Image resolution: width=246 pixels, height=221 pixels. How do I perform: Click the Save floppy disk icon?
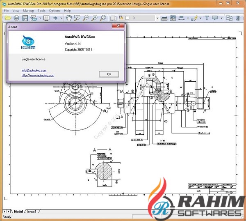pyautogui.click(x=25, y=18)
